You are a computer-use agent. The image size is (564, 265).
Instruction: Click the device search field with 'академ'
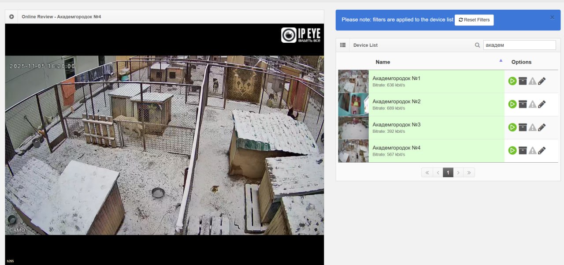point(519,45)
